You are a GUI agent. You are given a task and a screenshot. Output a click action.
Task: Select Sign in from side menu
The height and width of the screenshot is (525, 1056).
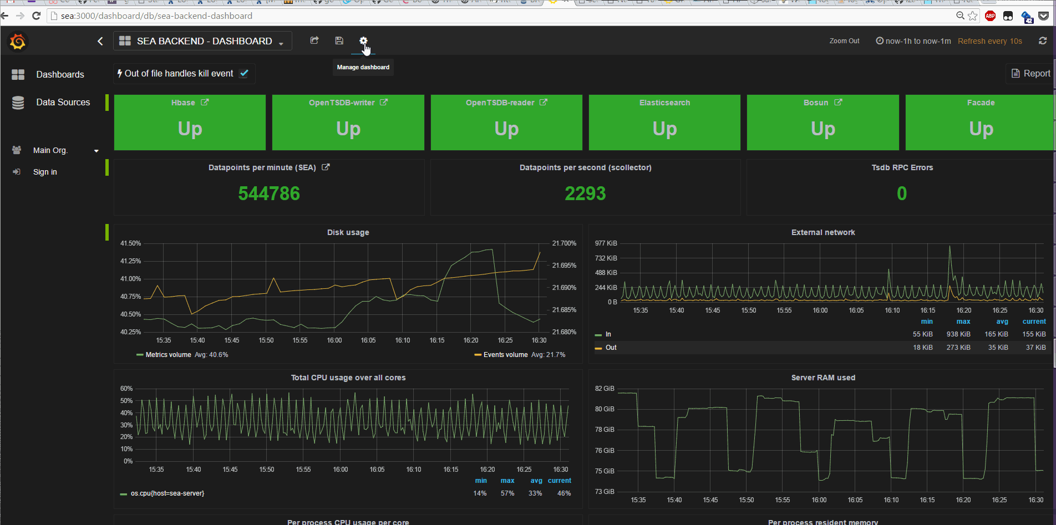click(x=45, y=172)
